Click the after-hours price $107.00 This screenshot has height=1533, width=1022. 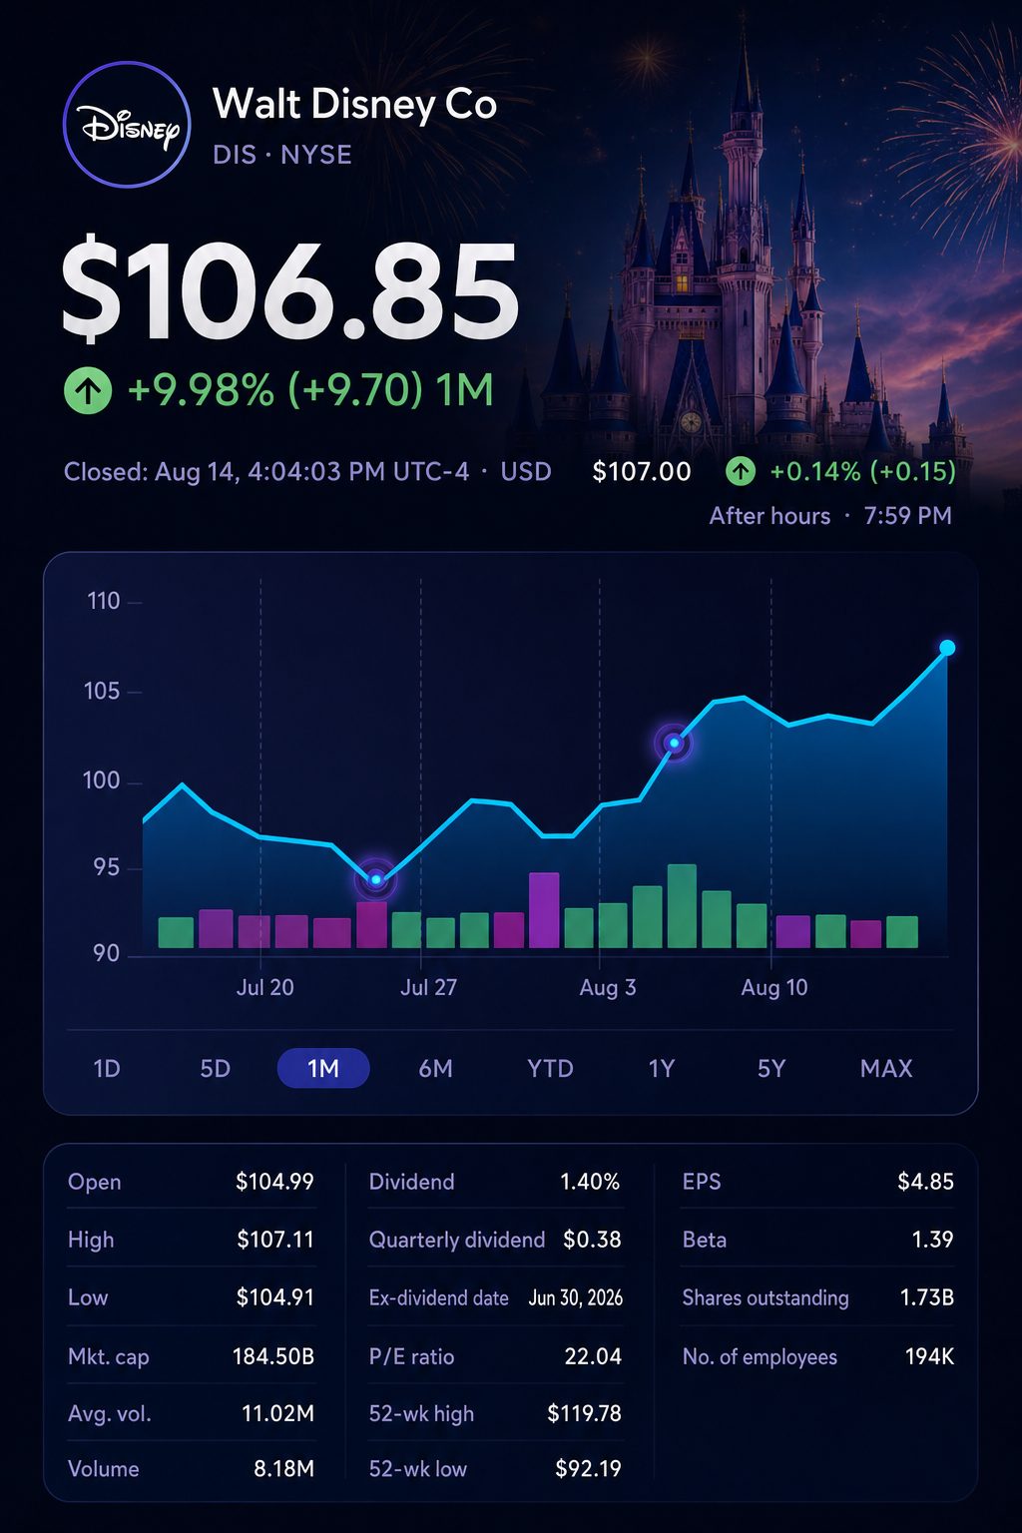tap(641, 471)
